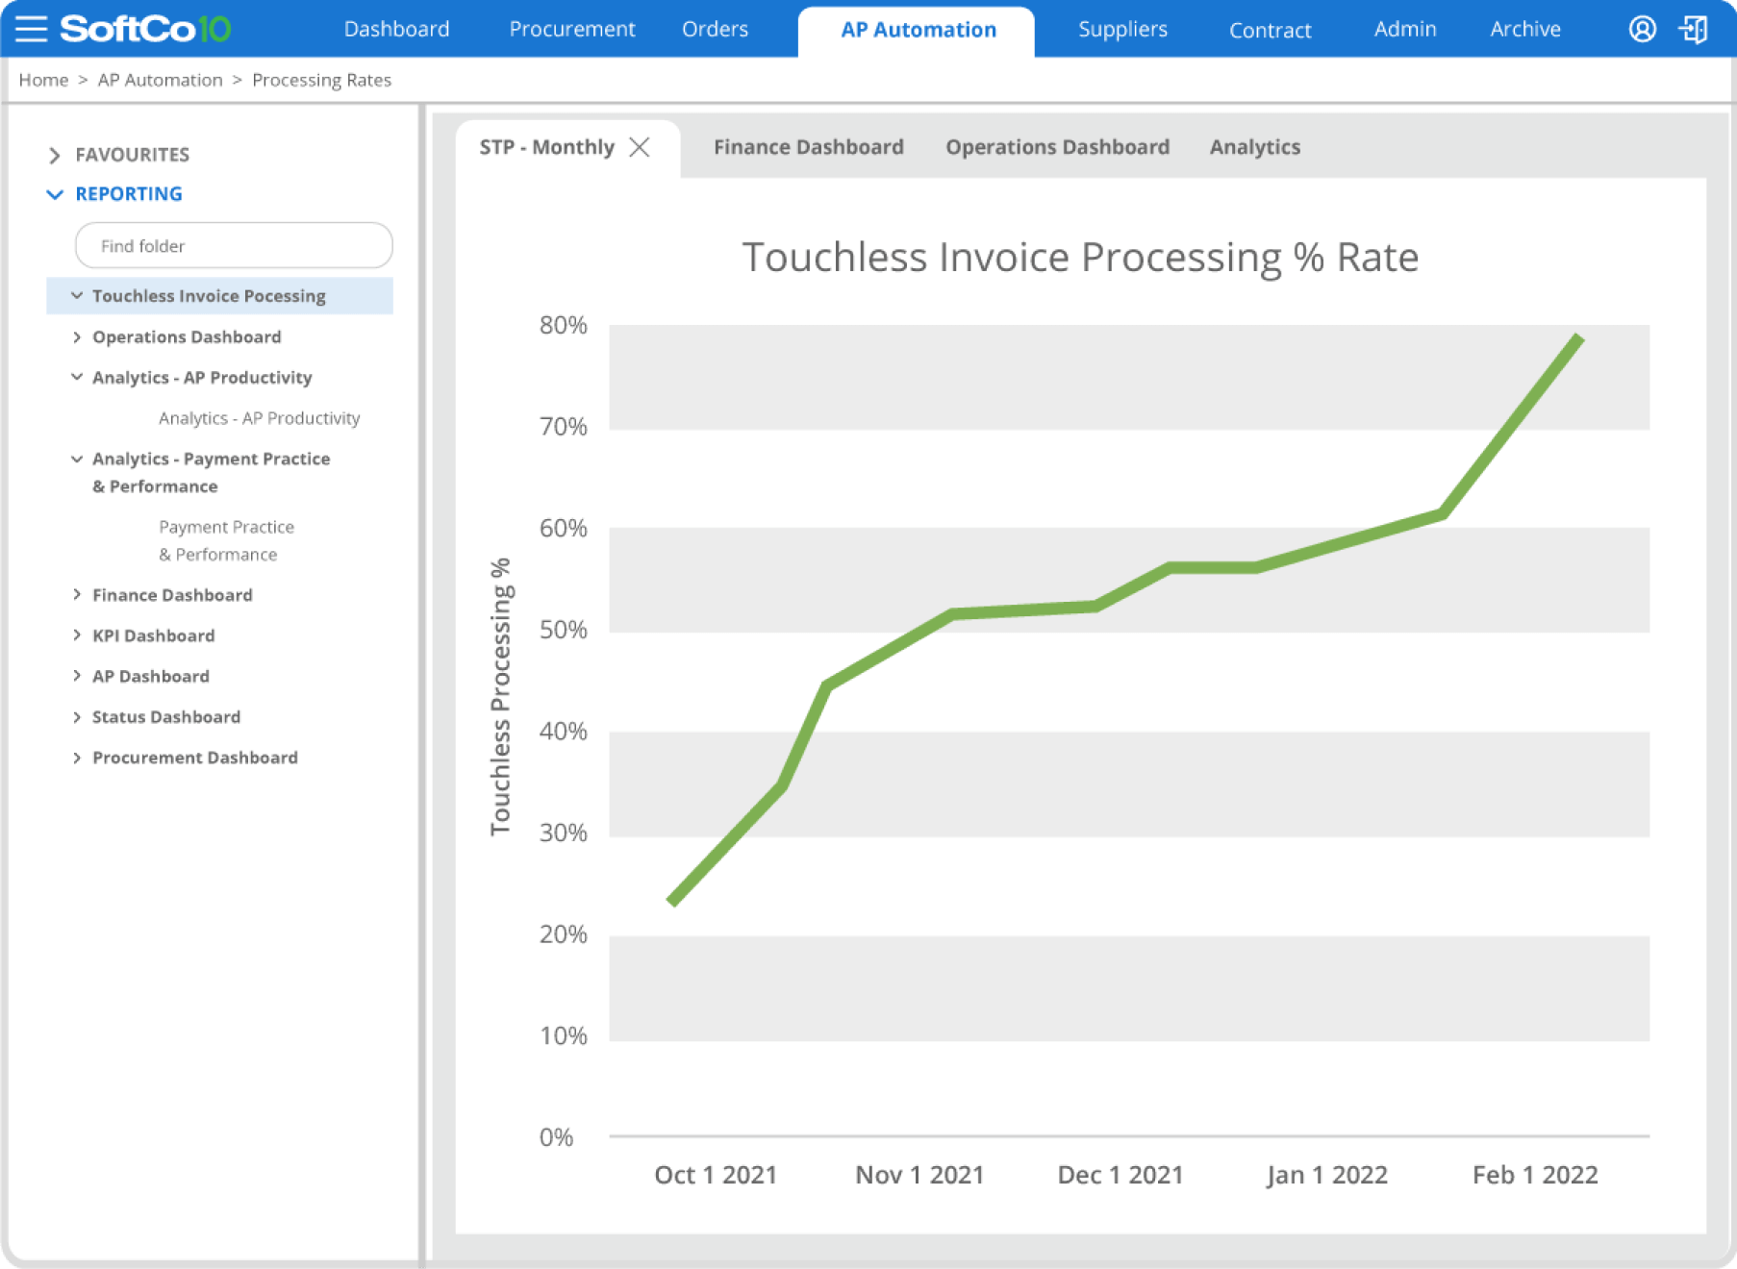1737x1269 pixels.
Task: Click the AP Automation breadcrumb link
Action: tap(160, 80)
